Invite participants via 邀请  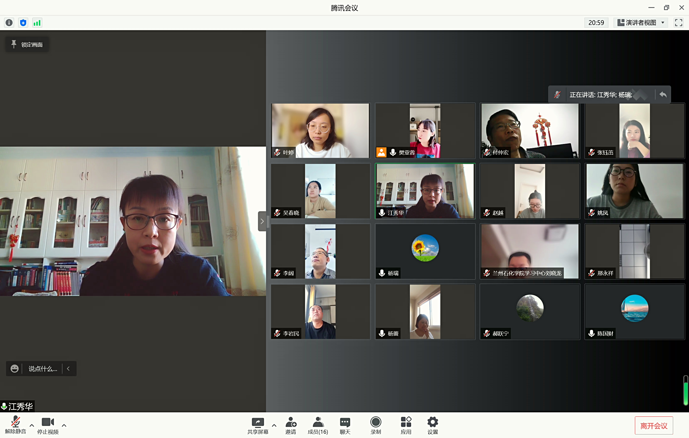click(291, 425)
